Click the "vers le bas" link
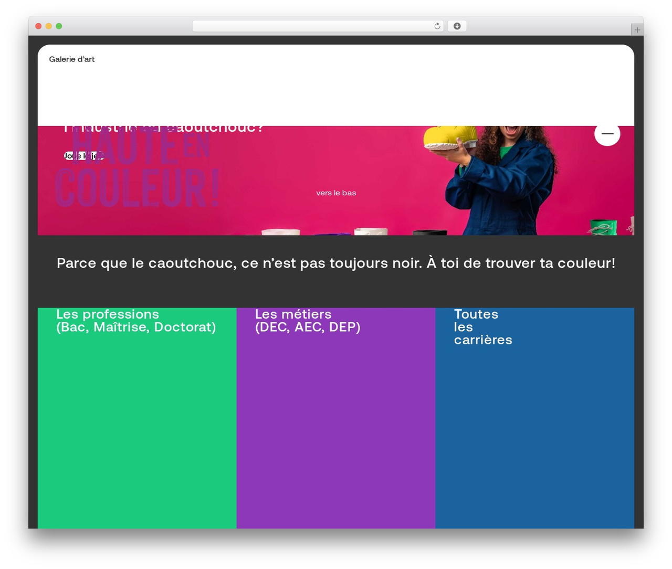Viewport: 672px width, 569px height. (336, 193)
